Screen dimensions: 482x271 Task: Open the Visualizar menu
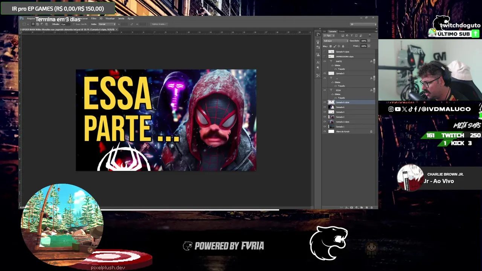[110, 18]
